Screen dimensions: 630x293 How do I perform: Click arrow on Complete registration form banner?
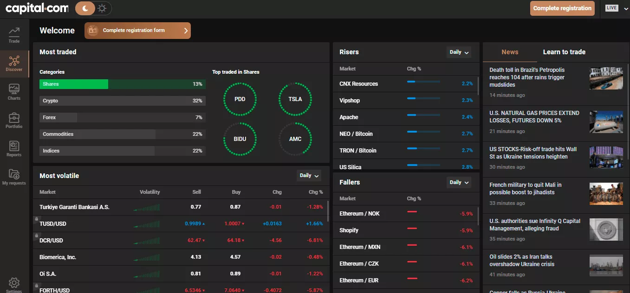[x=186, y=31]
